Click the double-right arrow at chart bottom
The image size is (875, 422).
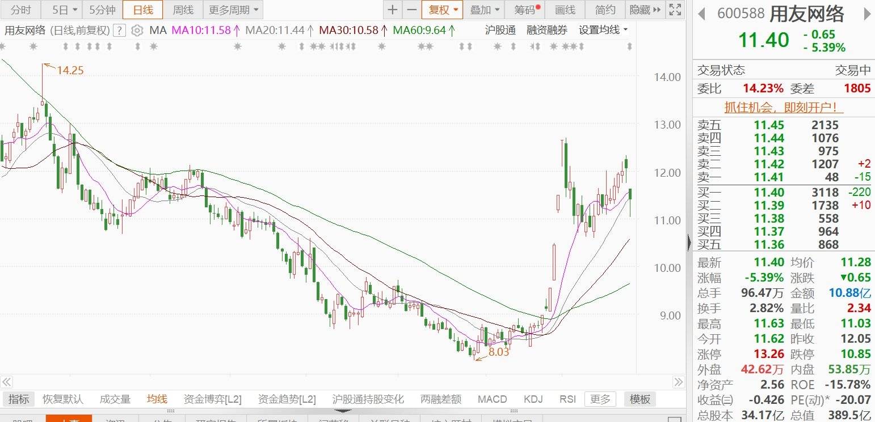pos(679,382)
